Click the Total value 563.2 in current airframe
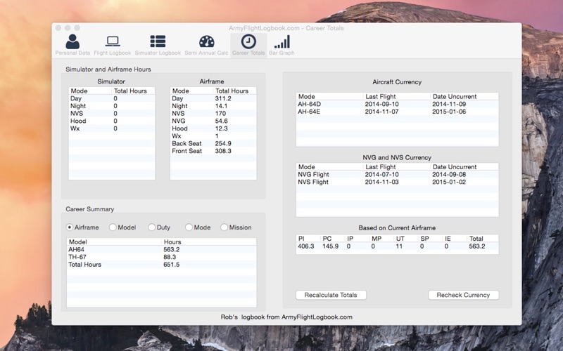563x351 pixels. click(477, 246)
